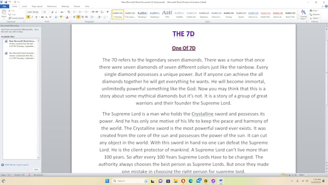Open the bullets list dropdown
Viewport: 328px width, 185px height.
(77, 12)
